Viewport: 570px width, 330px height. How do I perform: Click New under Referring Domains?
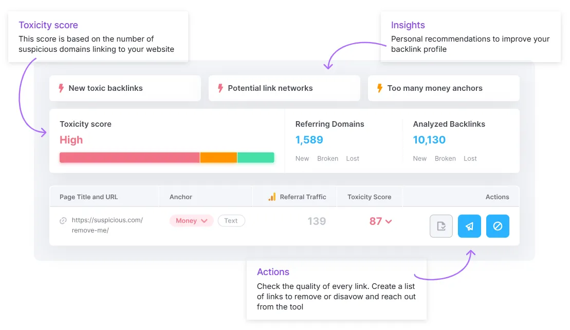(302, 158)
